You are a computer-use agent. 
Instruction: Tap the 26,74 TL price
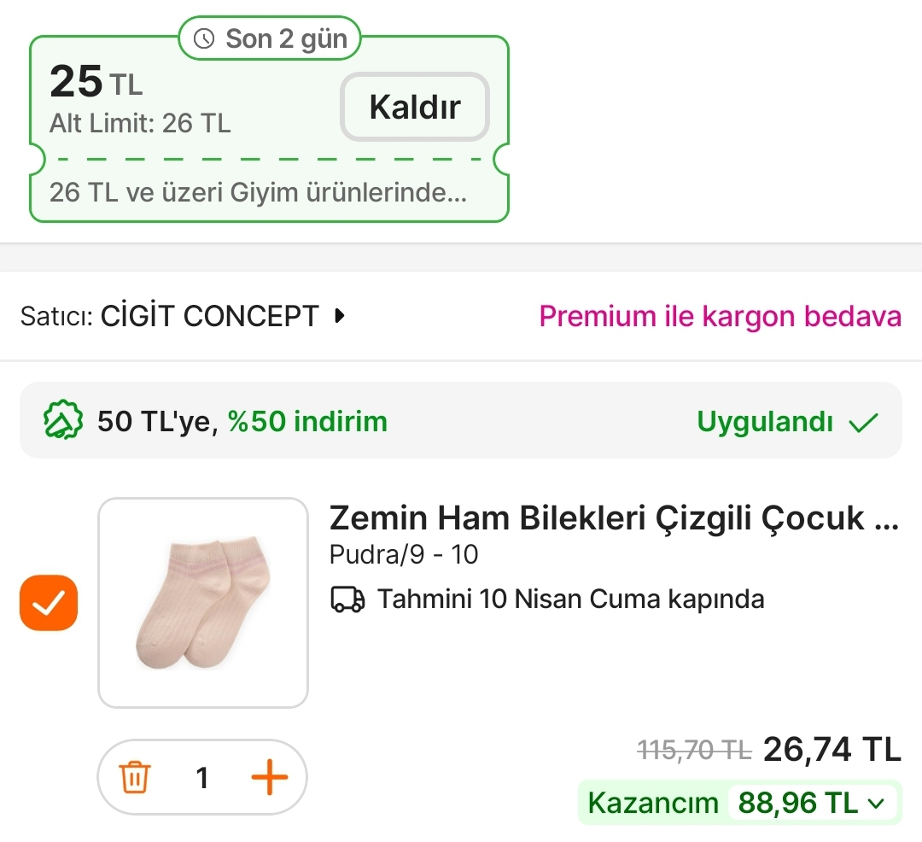click(x=832, y=749)
